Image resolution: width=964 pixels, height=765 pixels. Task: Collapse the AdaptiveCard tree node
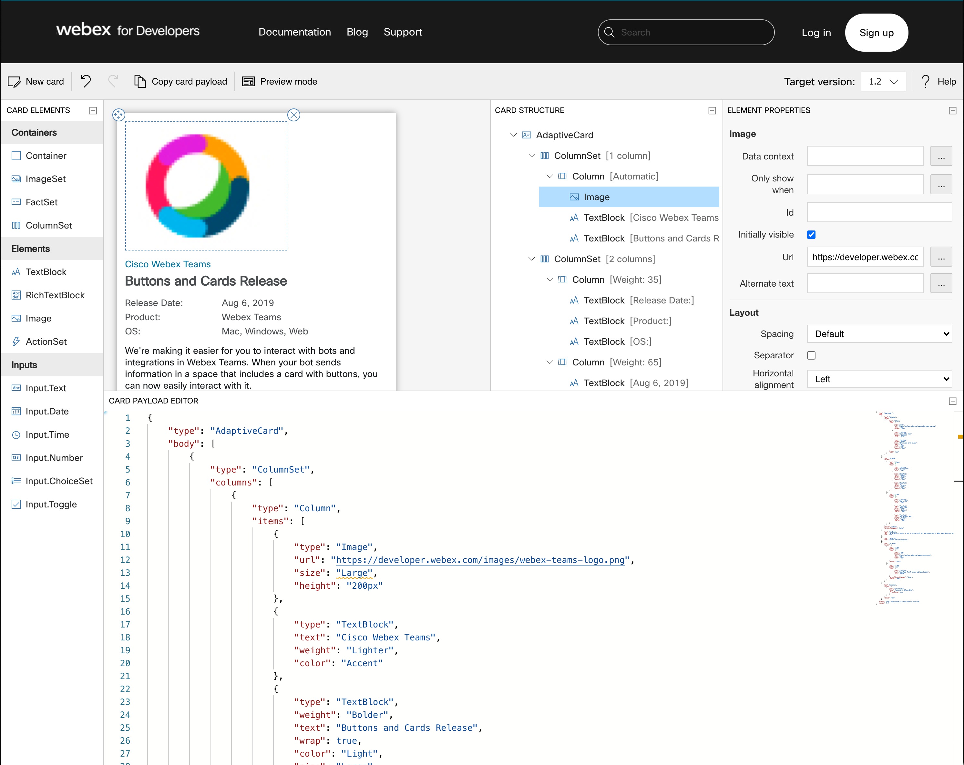[513, 135]
